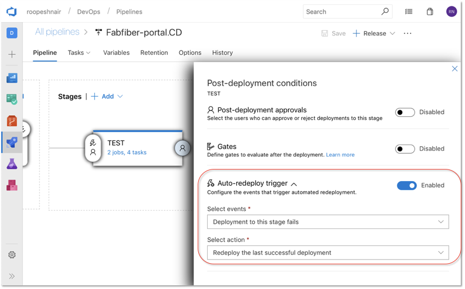
Task: Collapse the Auto-redeploy trigger section
Action: pyautogui.click(x=294, y=184)
